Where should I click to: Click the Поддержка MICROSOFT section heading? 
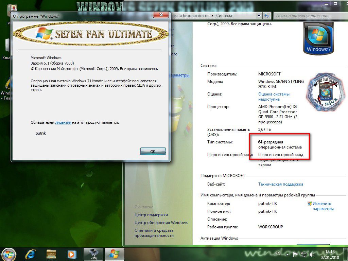pyautogui.click(x=223, y=176)
